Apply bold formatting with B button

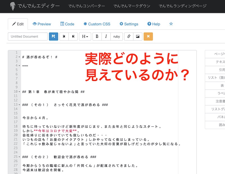click(x=97, y=37)
